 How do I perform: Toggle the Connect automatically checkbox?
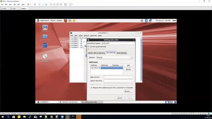(x=88, y=47)
